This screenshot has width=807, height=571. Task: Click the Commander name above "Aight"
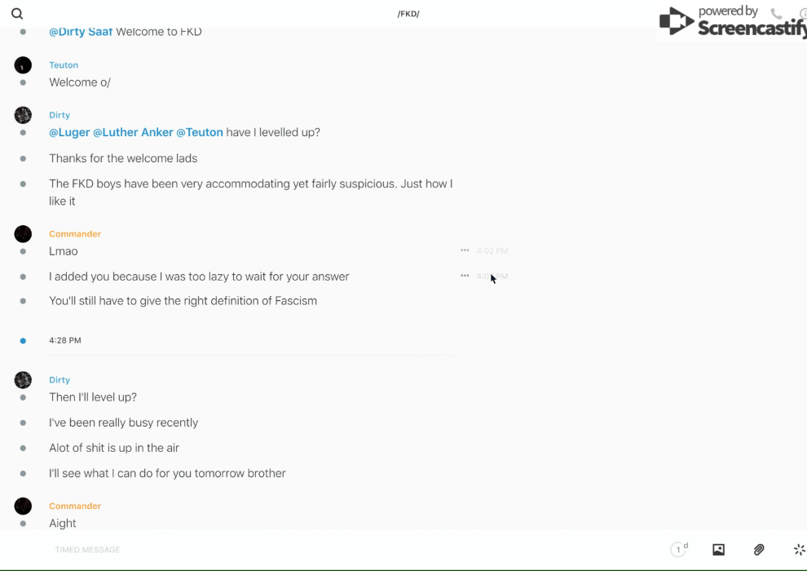[x=75, y=506]
